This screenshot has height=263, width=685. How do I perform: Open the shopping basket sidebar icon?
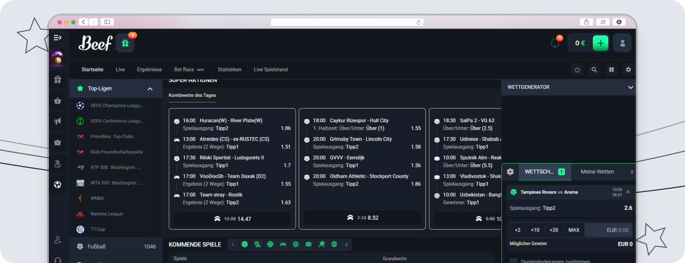[57, 101]
